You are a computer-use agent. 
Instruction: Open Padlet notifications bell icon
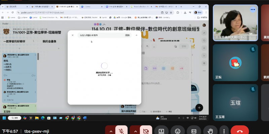pyautogui.click(x=204, y=48)
